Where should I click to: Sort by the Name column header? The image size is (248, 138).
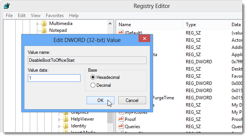tap(150, 25)
